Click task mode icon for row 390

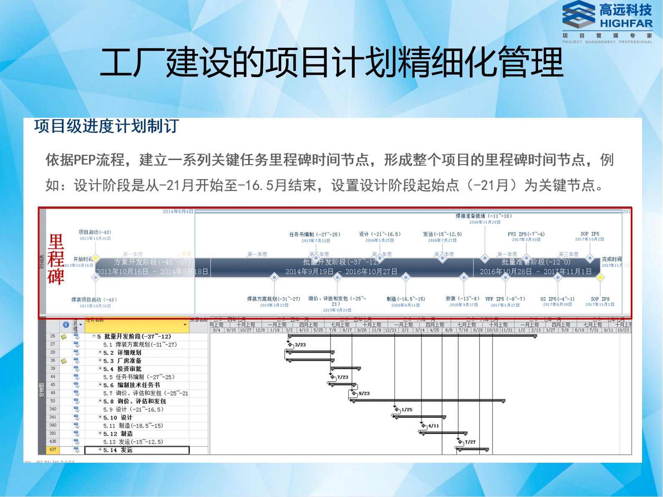76,426
